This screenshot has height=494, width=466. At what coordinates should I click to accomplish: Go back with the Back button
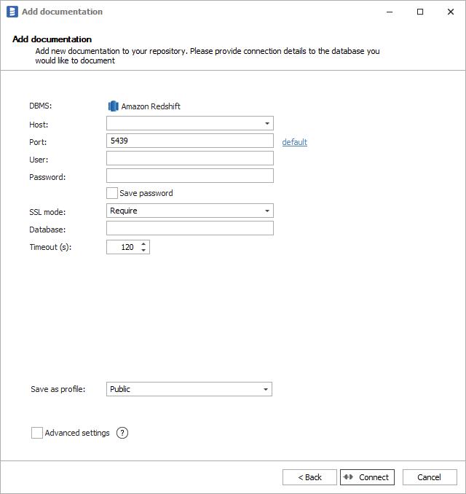(x=309, y=477)
